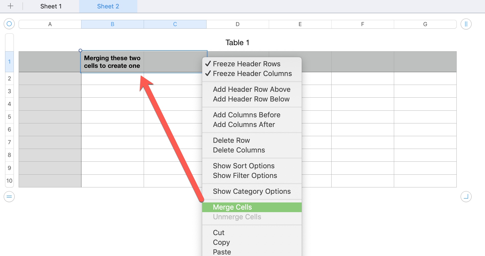Select column D header
Screen dimensions: 485x256
(x=237, y=24)
